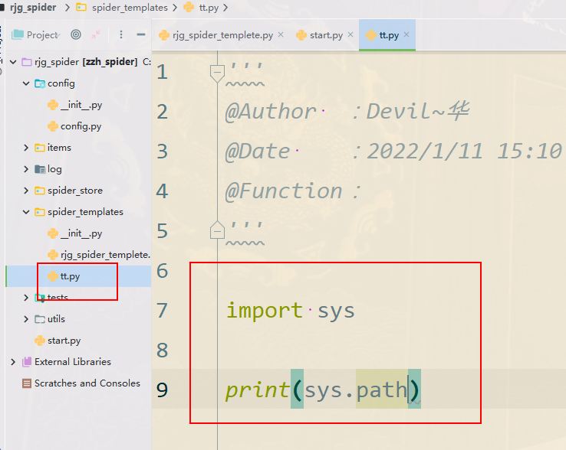This screenshot has width=566, height=450.
Task: Switch to the rjg_spider_templete.py tab
Action: tap(222, 35)
